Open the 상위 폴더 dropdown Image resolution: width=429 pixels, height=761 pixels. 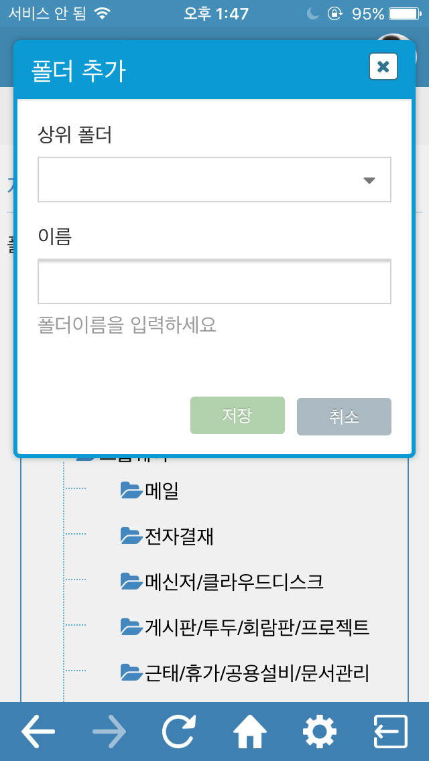tap(214, 180)
